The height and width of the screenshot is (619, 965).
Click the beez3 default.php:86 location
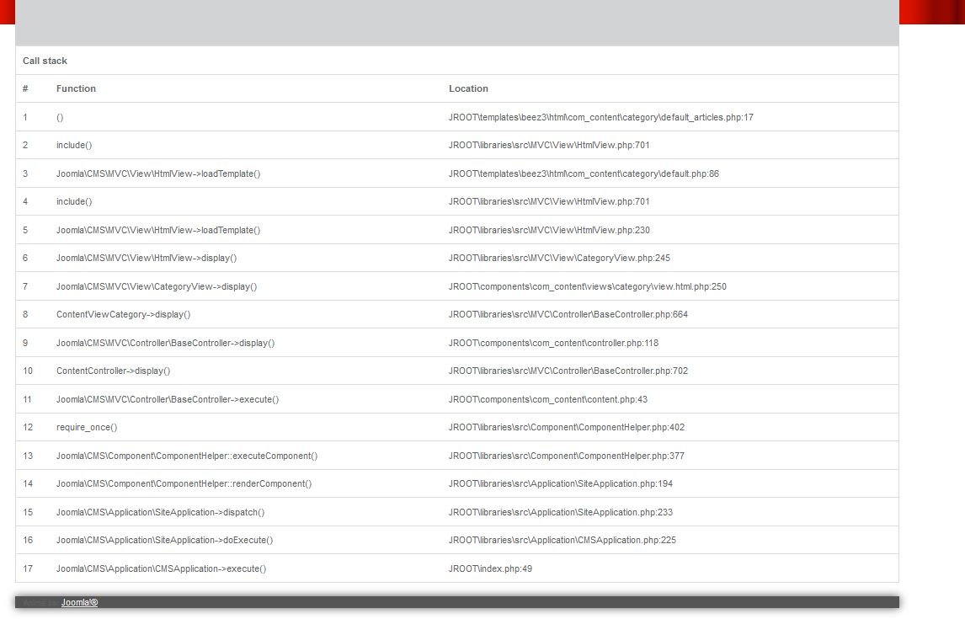[x=584, y=173]
